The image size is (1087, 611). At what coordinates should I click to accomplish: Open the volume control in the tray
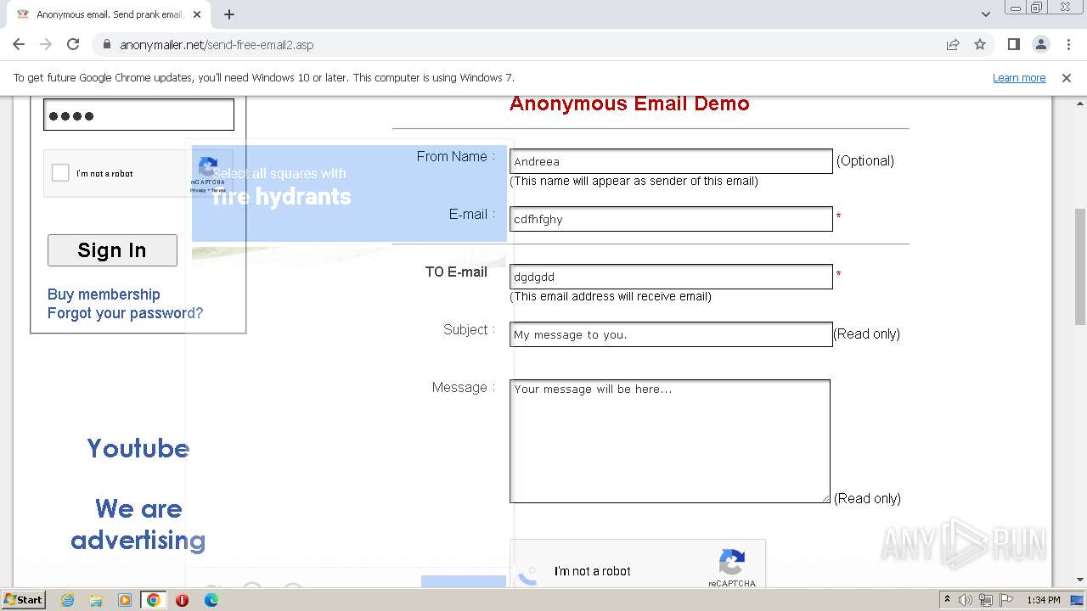pyautogui.click(x=966, y=600)
